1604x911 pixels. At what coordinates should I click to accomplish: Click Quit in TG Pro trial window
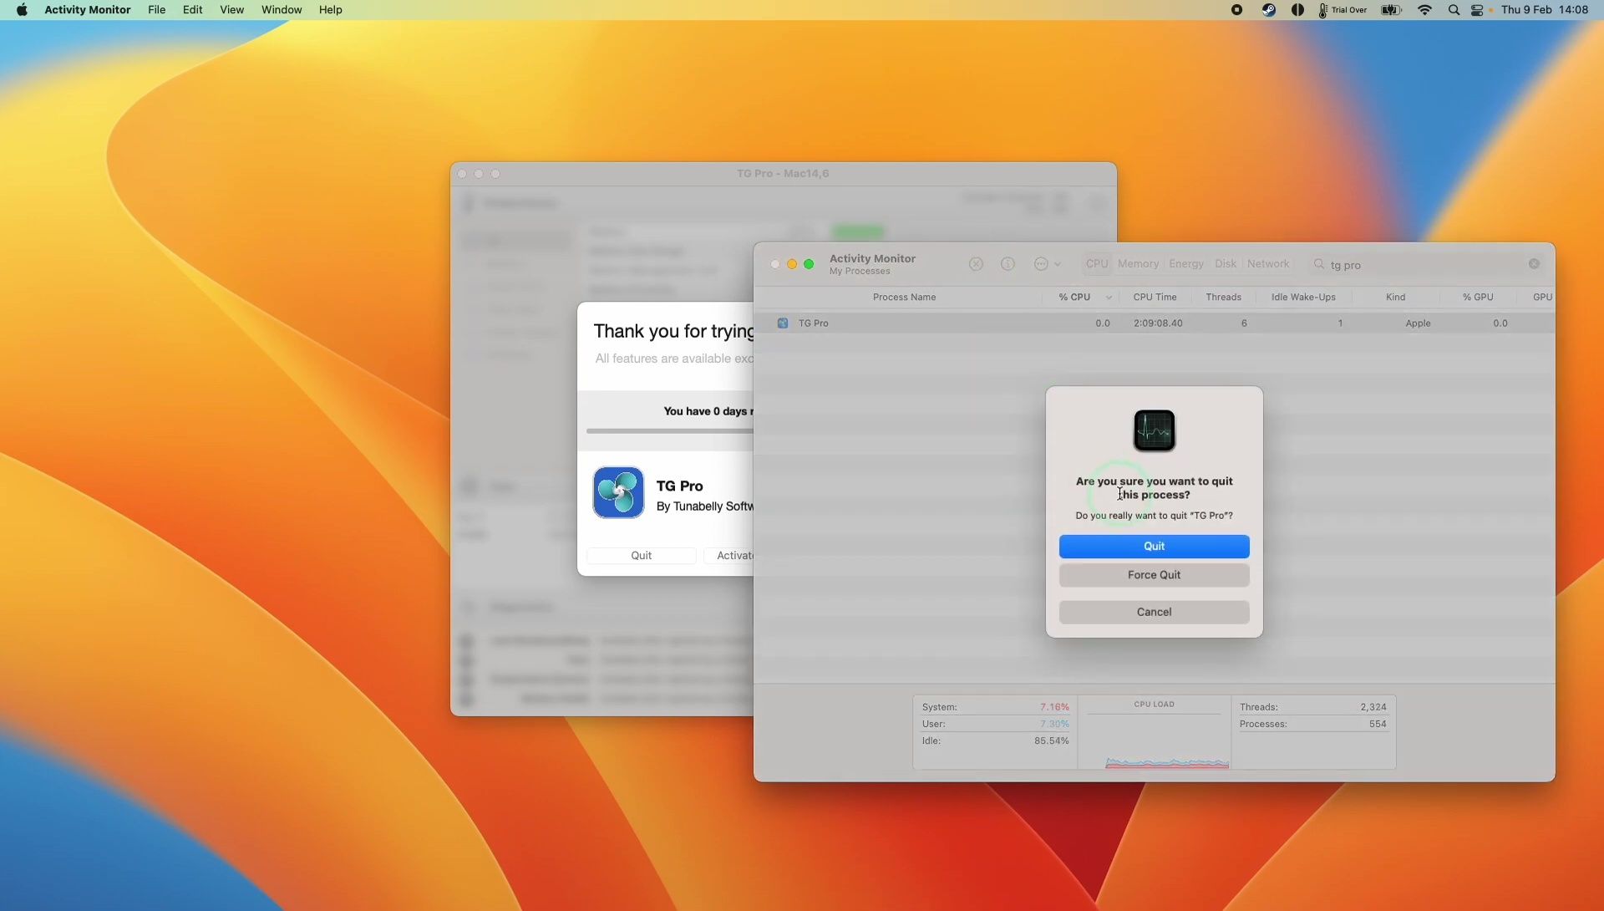pos(641,556)
